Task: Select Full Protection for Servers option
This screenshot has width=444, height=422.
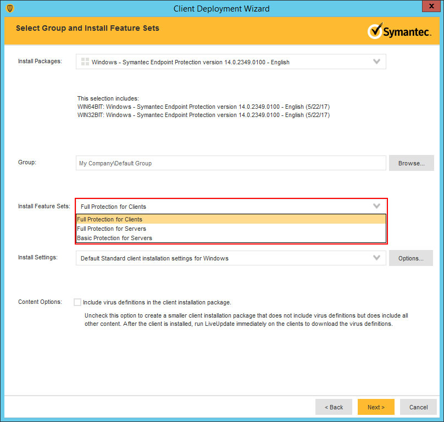Action: (x=231, y=229)
